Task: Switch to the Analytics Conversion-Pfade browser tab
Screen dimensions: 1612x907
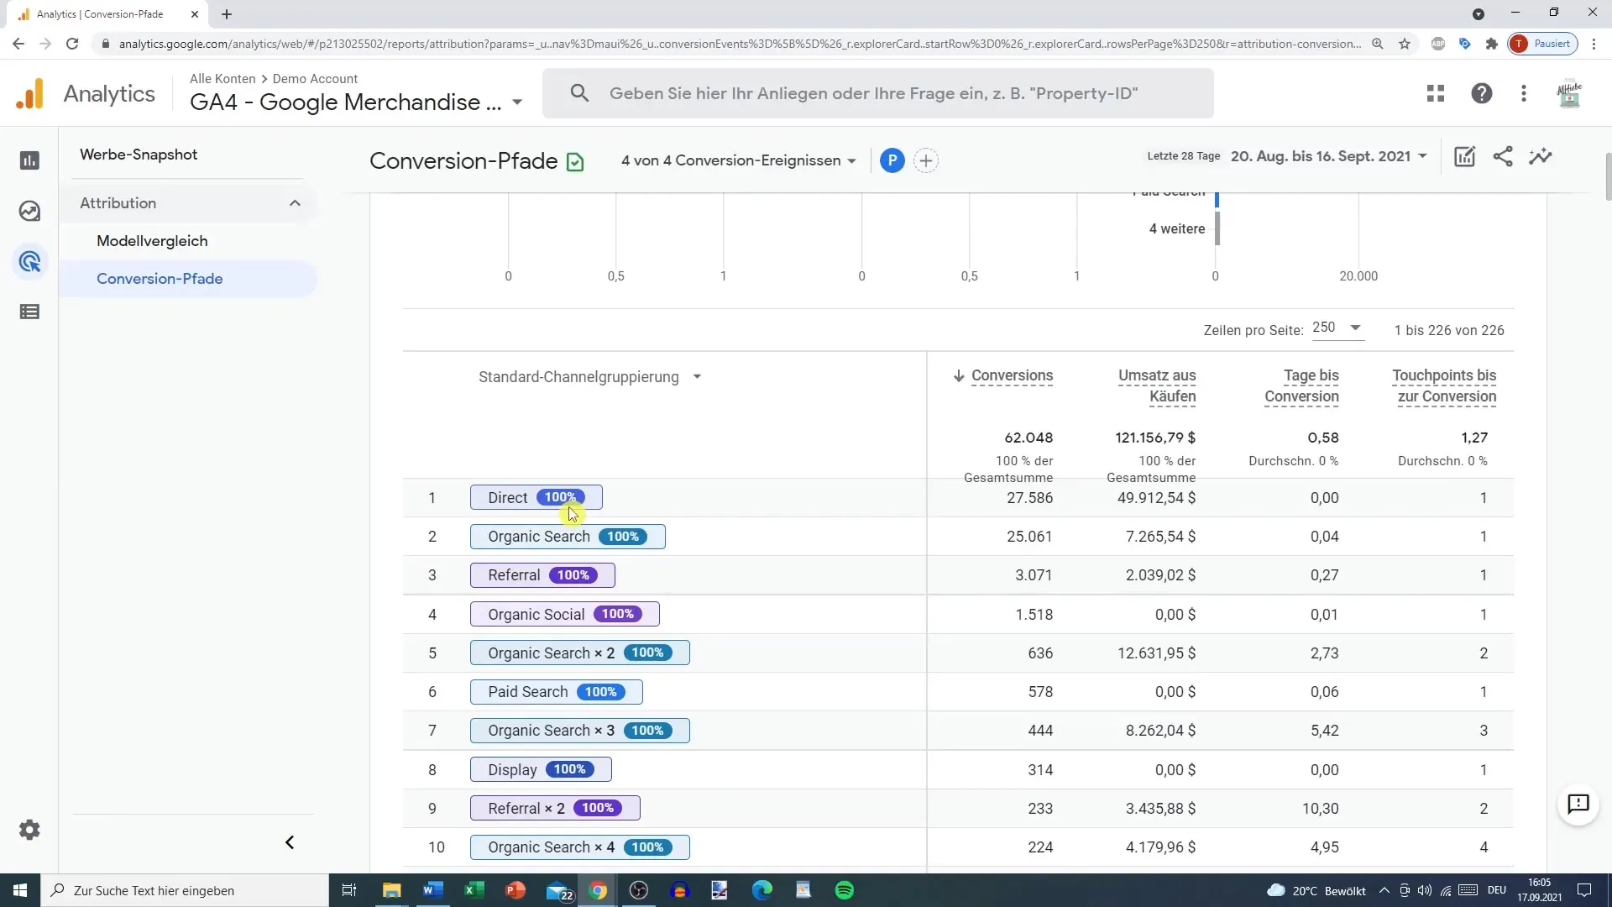Action: (109, 14)
